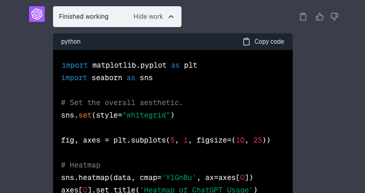Click the figsize value 25
The image size is (365, 193).
coord(257,140)
